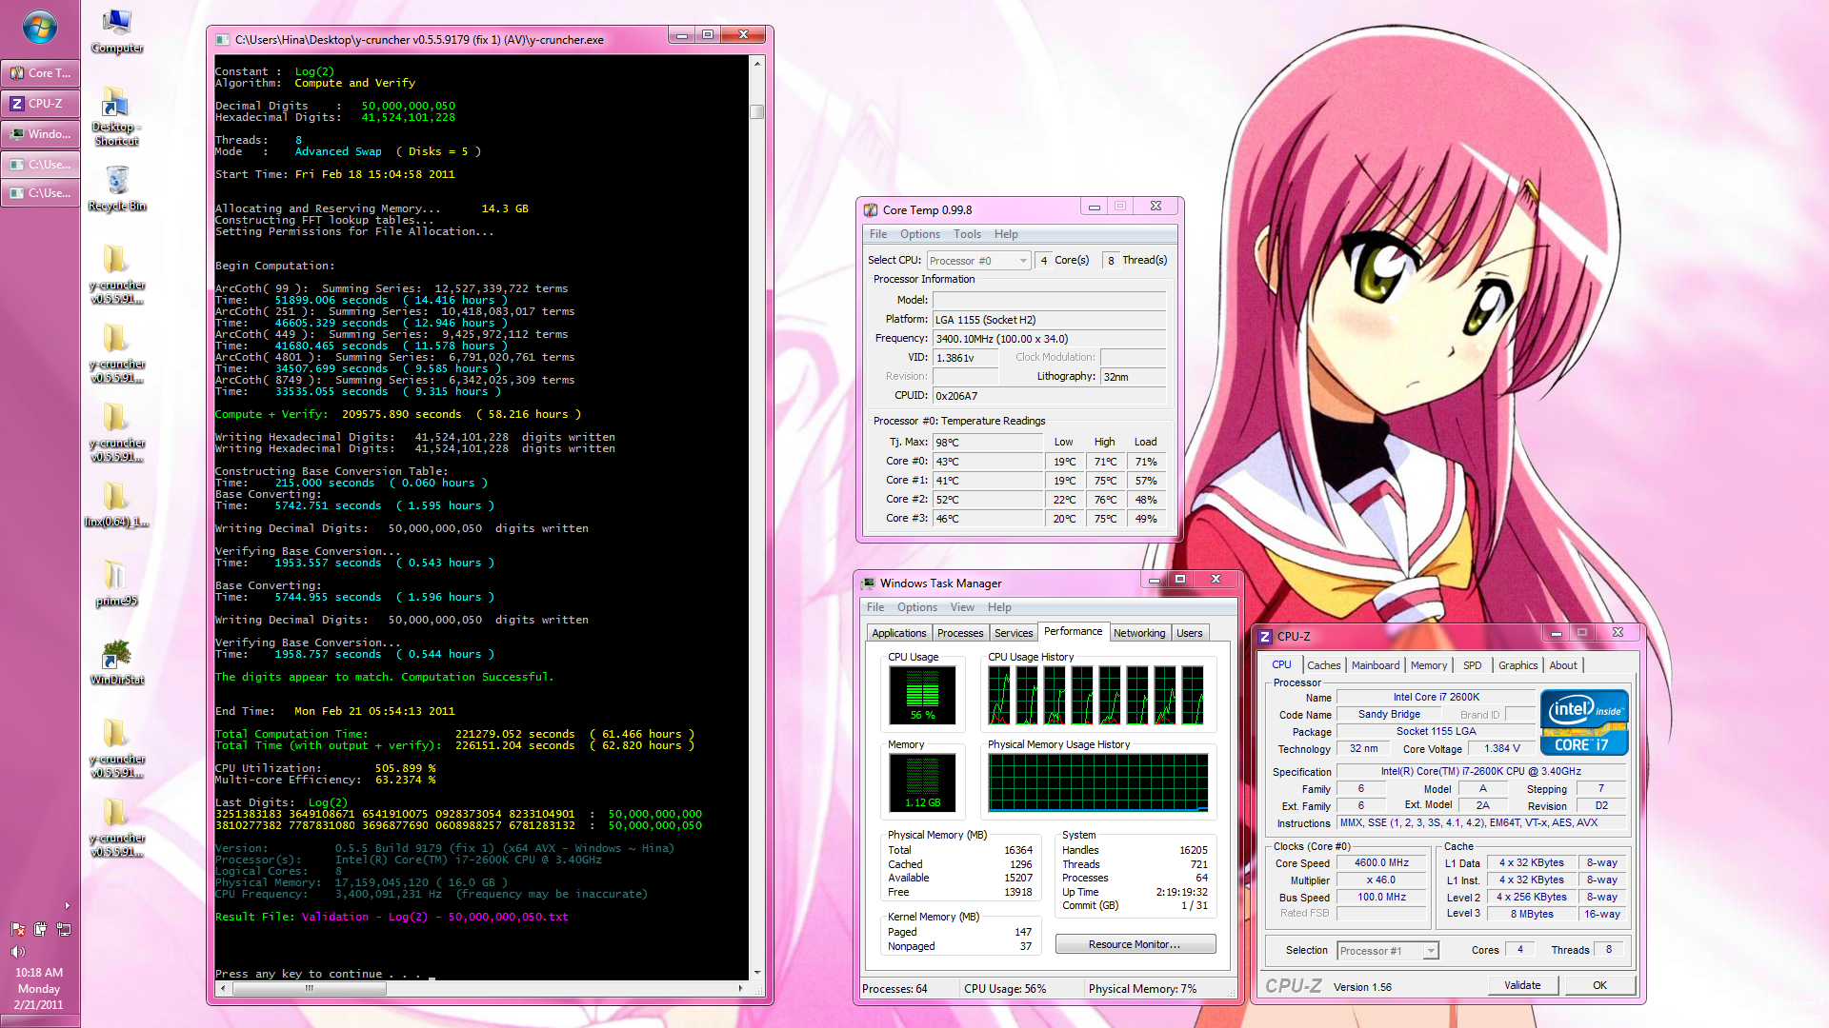
Task: Open the Core Temp Tools menu
Action: 966,234
